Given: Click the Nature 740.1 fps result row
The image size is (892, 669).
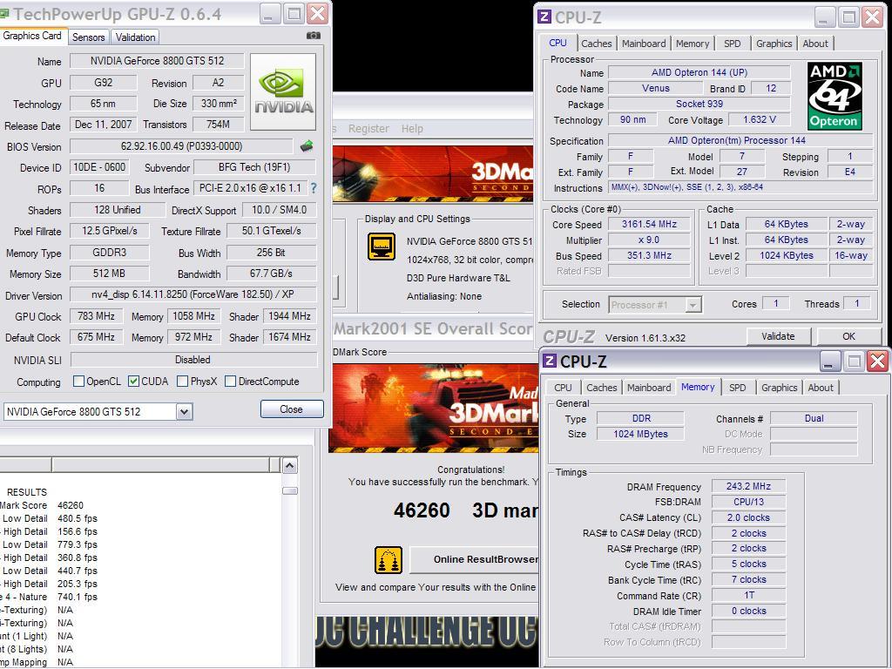Looking at the screenshot, I should 78,597.
